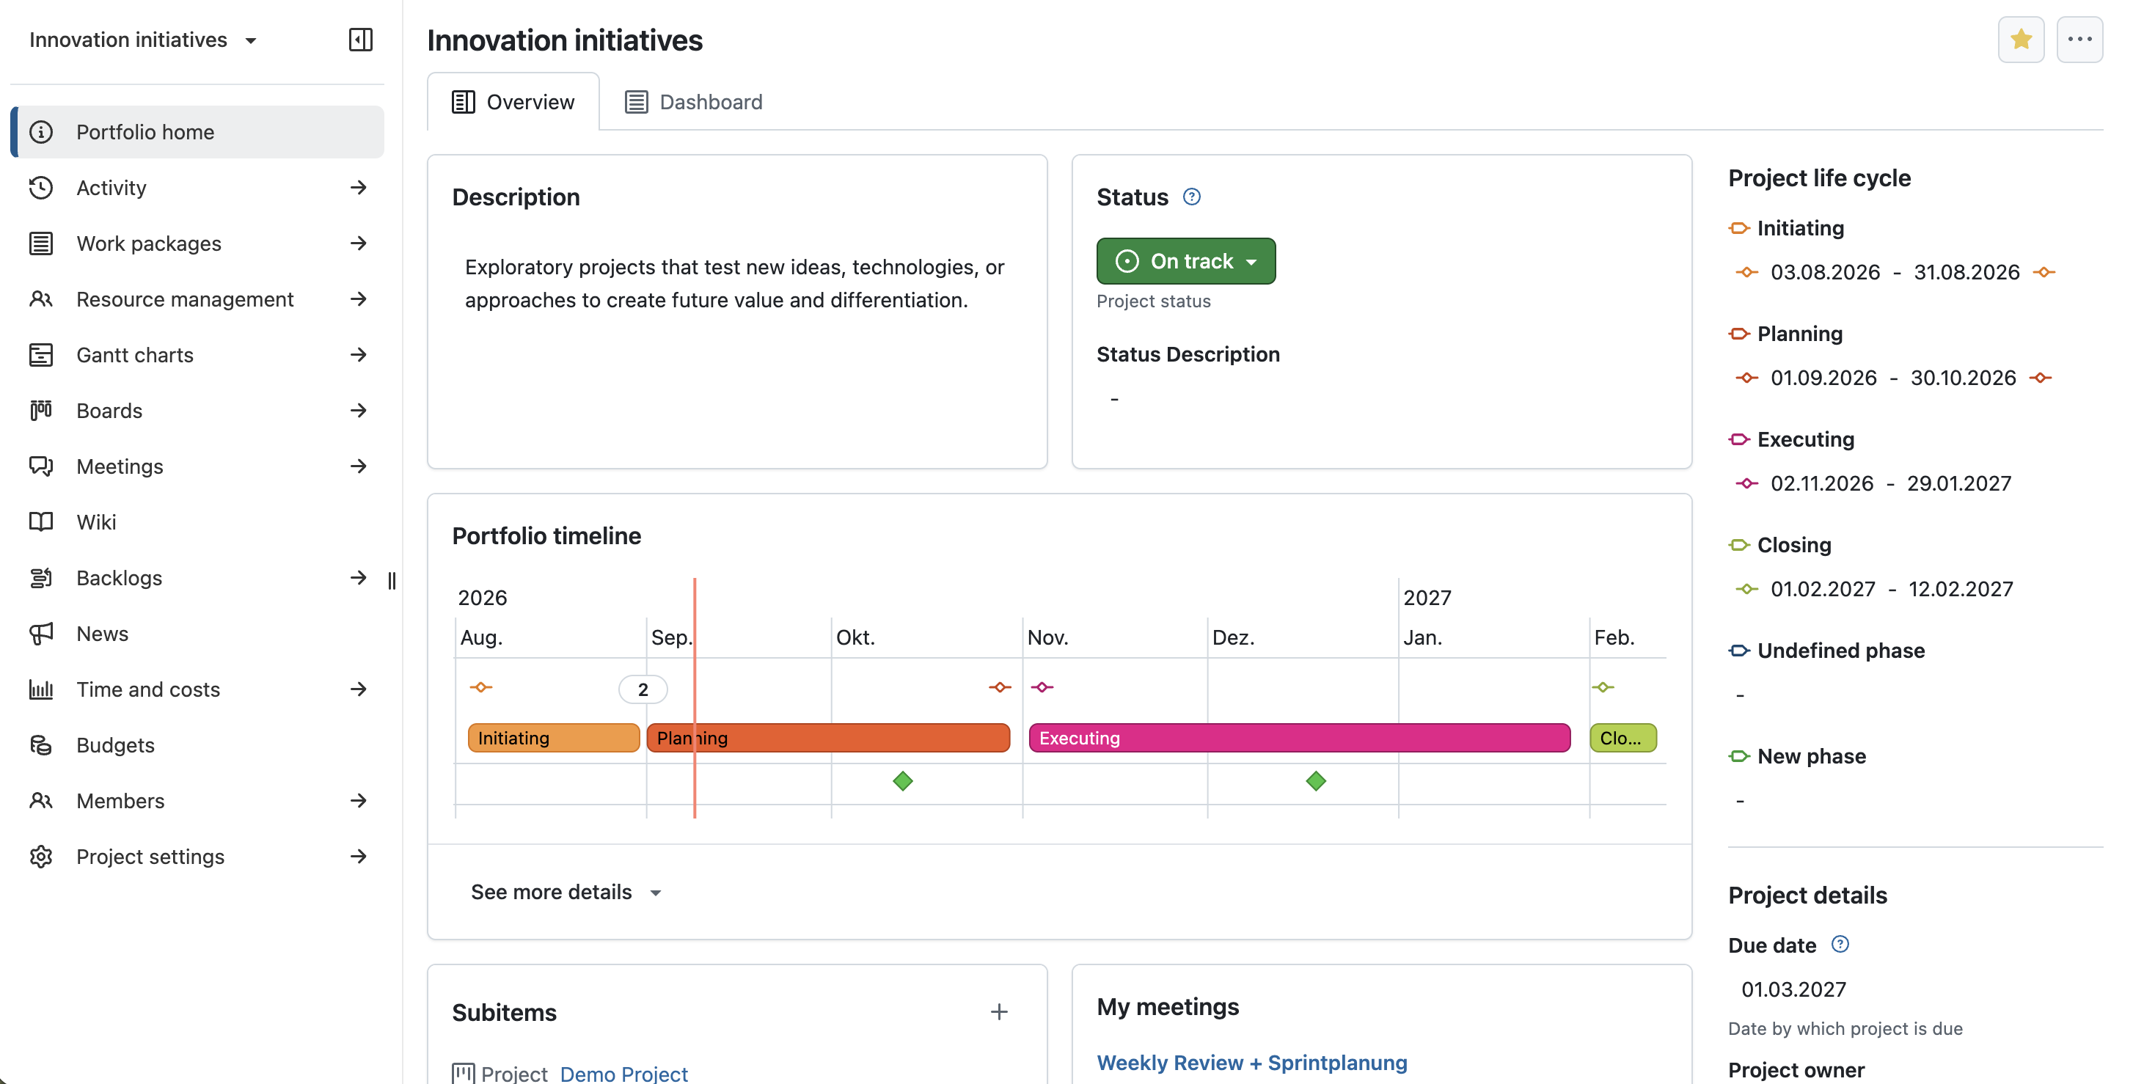Click the Resource management people icon
Viewport: 2133px width, 1084px height.
coord(40,299)
